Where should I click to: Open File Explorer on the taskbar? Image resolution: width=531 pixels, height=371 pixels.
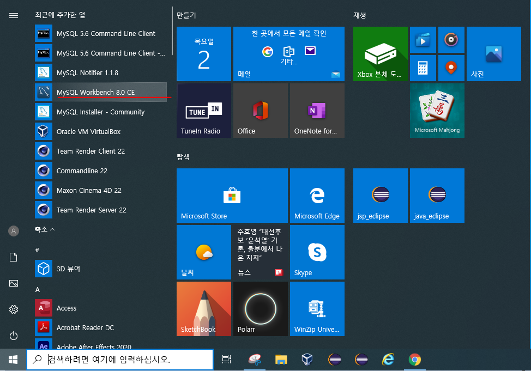click(x=281, y=360)
